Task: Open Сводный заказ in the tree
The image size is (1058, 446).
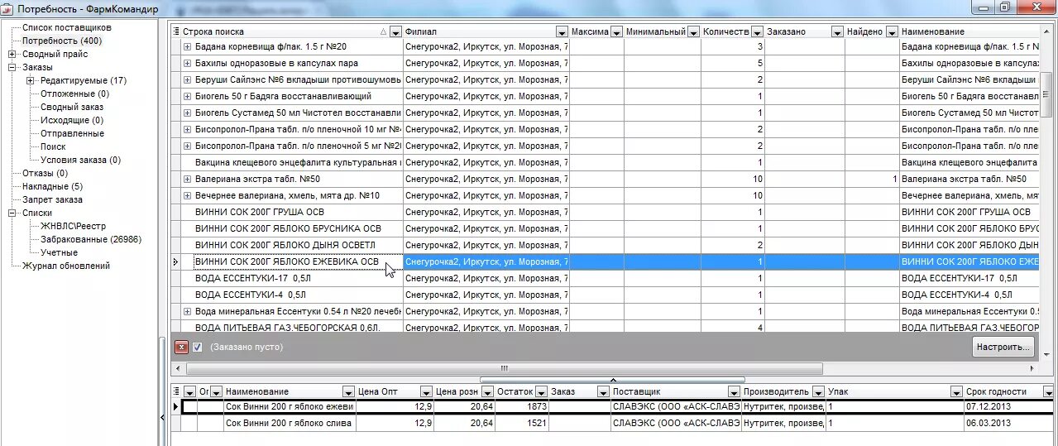Action: click(x=72, y=107)
